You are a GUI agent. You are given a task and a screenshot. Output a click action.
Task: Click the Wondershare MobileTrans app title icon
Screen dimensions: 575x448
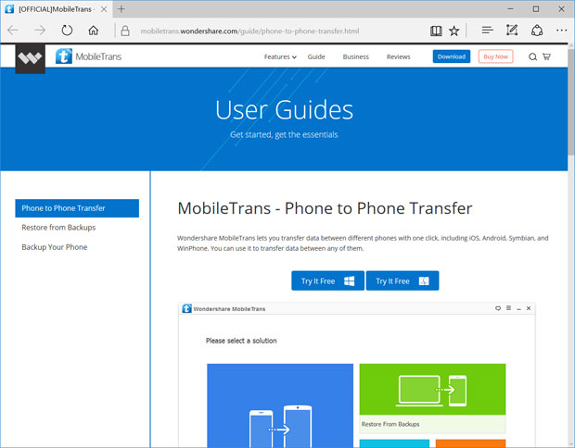coord(186,308)
